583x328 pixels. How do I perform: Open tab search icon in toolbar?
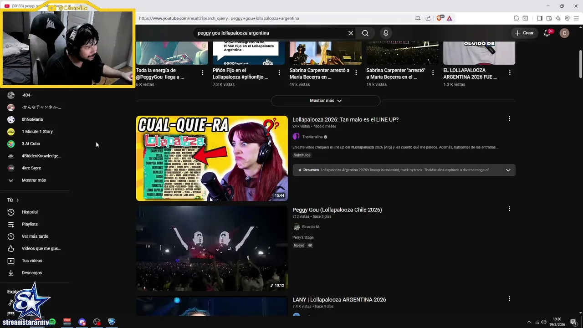click(525, 18)
